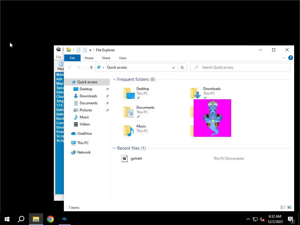The image size is (300, 225).
Task: Go up one level with Up arrow
Action: tap(91, 67)
